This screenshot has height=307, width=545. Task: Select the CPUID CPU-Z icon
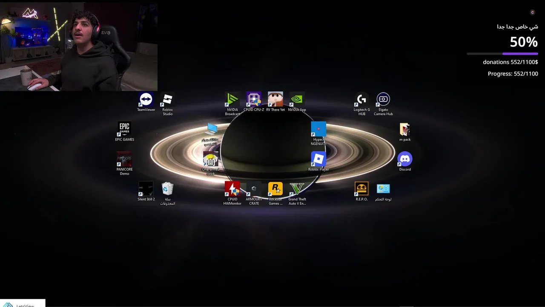click(254, 102)
